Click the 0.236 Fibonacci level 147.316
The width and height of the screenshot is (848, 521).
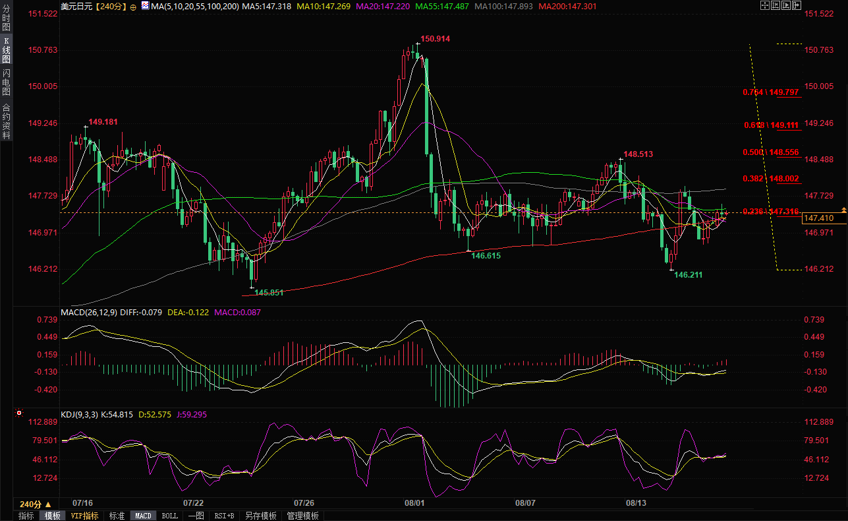tap(770, 211)
